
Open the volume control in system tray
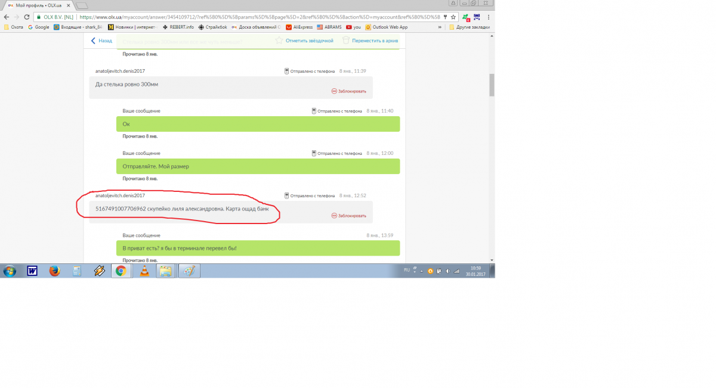tap(448, 271)
